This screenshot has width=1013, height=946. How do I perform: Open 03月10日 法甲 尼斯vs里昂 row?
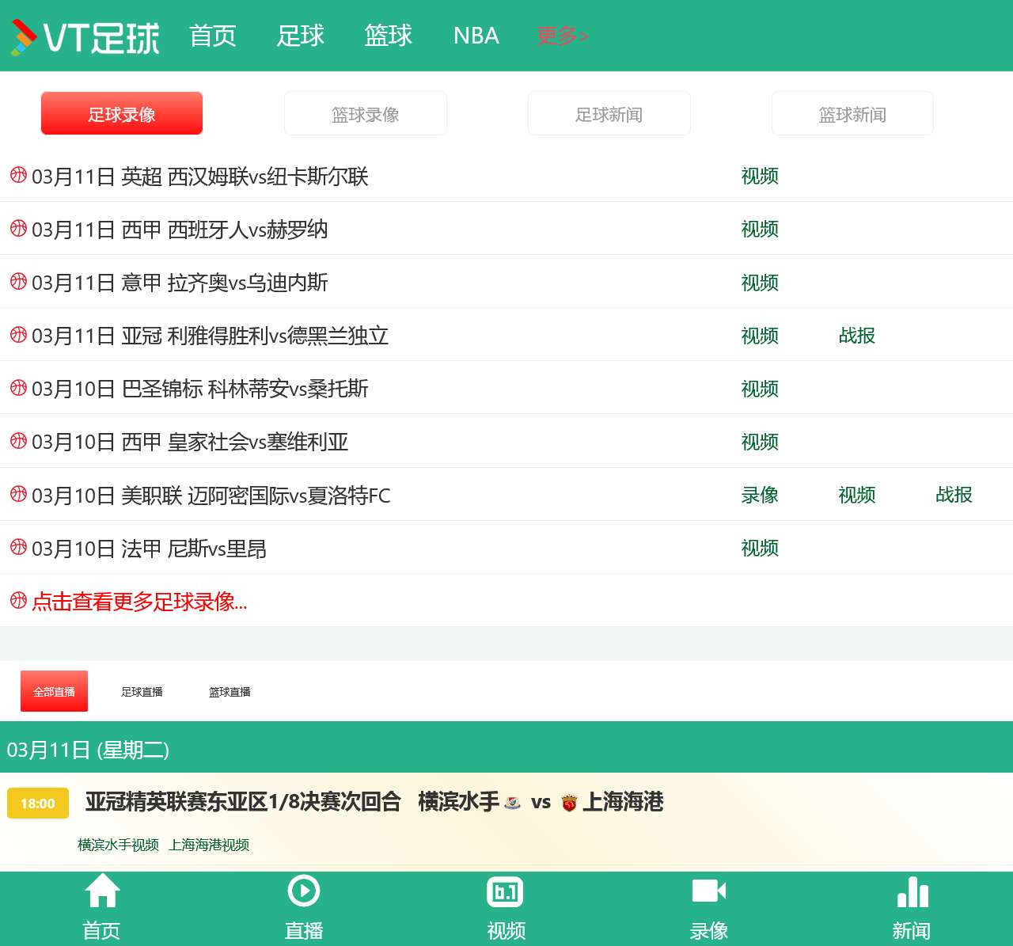[149, 548]
